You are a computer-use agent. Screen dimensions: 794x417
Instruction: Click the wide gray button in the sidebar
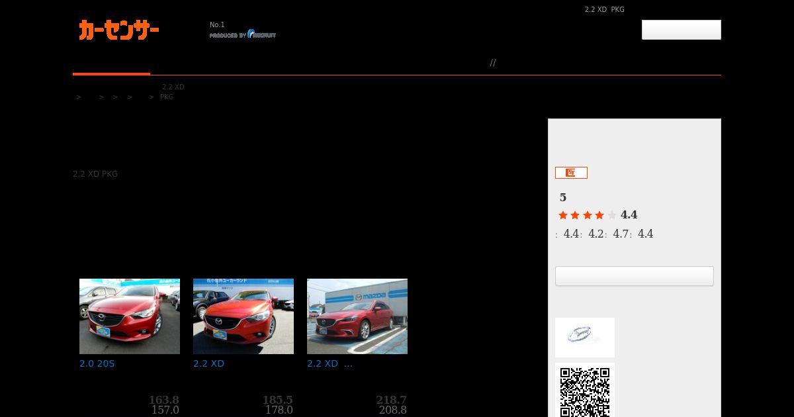pos(635,276)
